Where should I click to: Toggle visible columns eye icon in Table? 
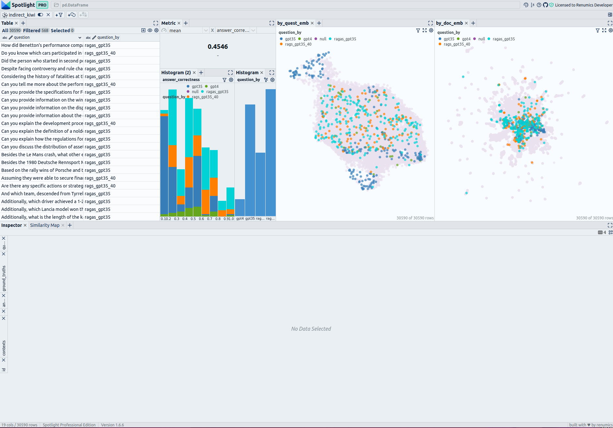point(150,30)
